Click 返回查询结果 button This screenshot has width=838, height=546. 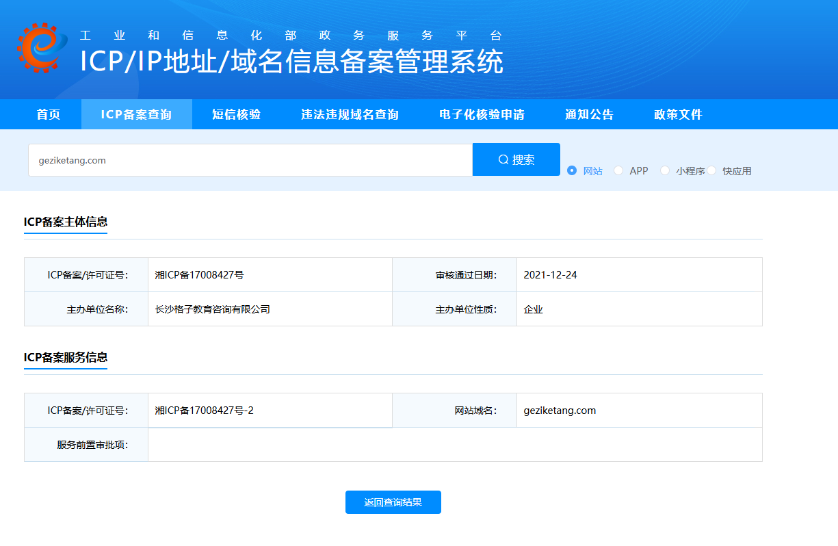[393, 502]
